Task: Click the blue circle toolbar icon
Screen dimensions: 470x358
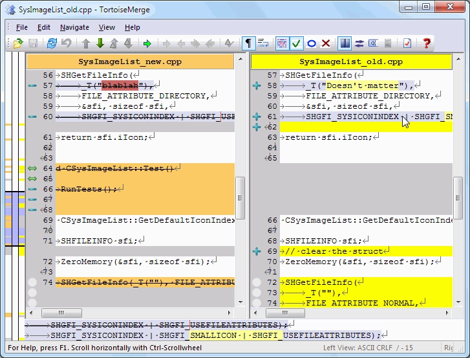Action: (x=311, y=43)
